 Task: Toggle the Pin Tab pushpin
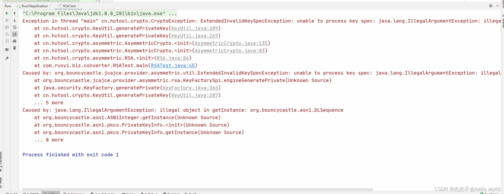pyautogui.click(x=7, y=58)
